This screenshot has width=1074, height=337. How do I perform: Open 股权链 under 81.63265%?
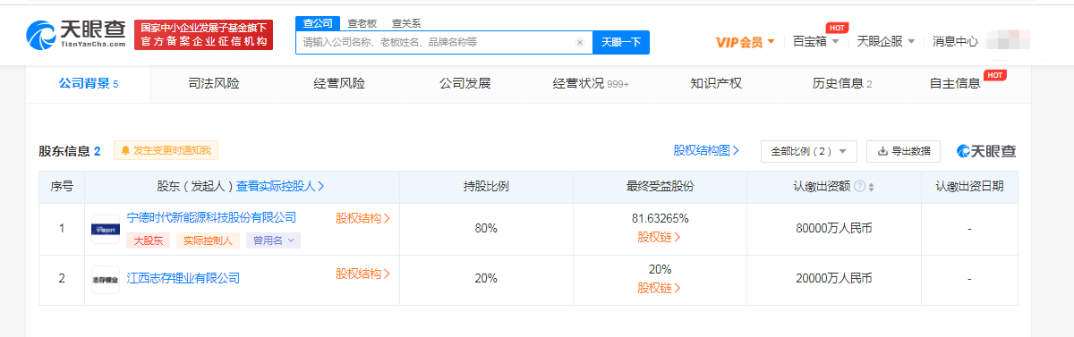point(660,237)
